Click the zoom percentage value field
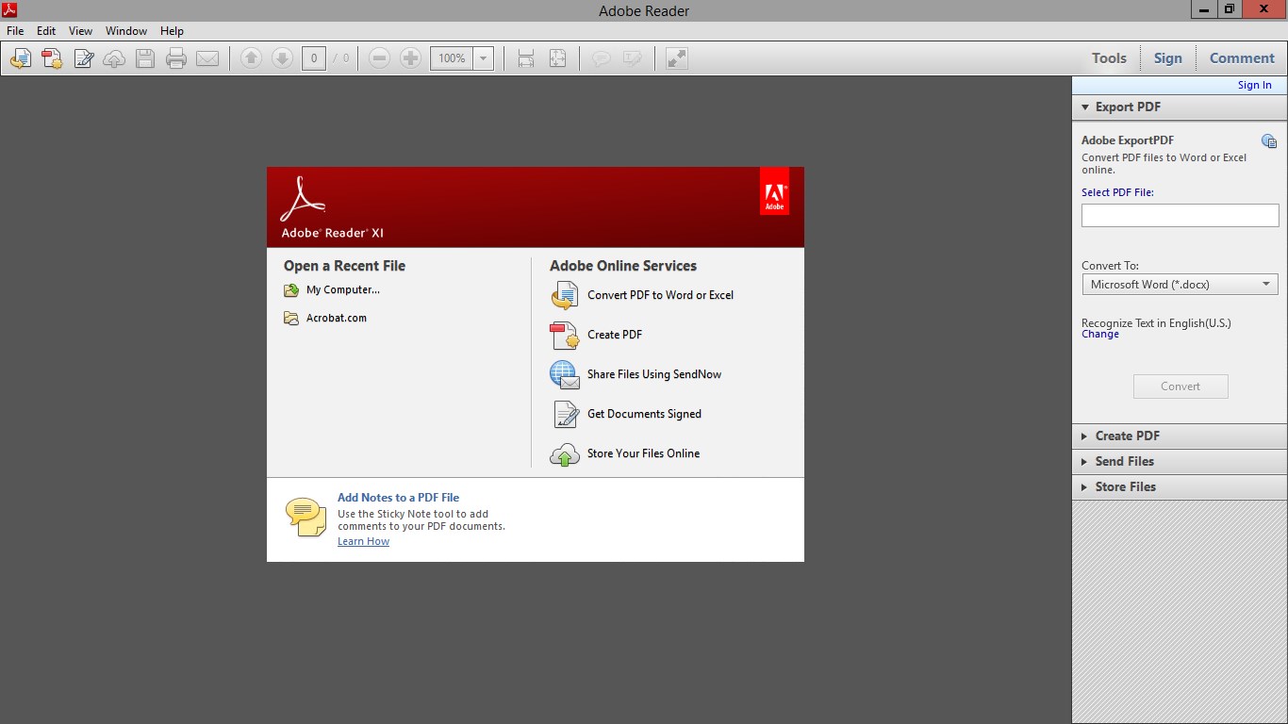The image size is (1288, 724). 452,58
